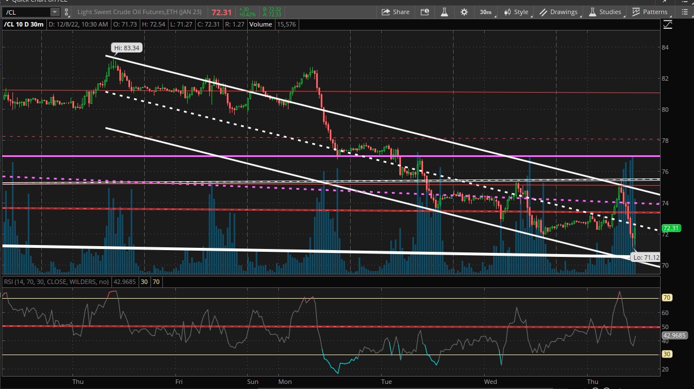Screen dimensions: 694x389
Task: Expand the /CL symbol dropdown arrow
Action: tap(54, 12)
